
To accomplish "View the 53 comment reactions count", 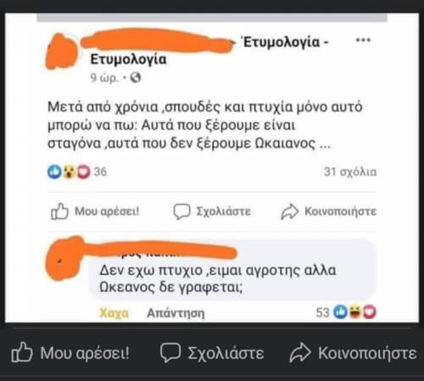I will click(x=322, y=312).
